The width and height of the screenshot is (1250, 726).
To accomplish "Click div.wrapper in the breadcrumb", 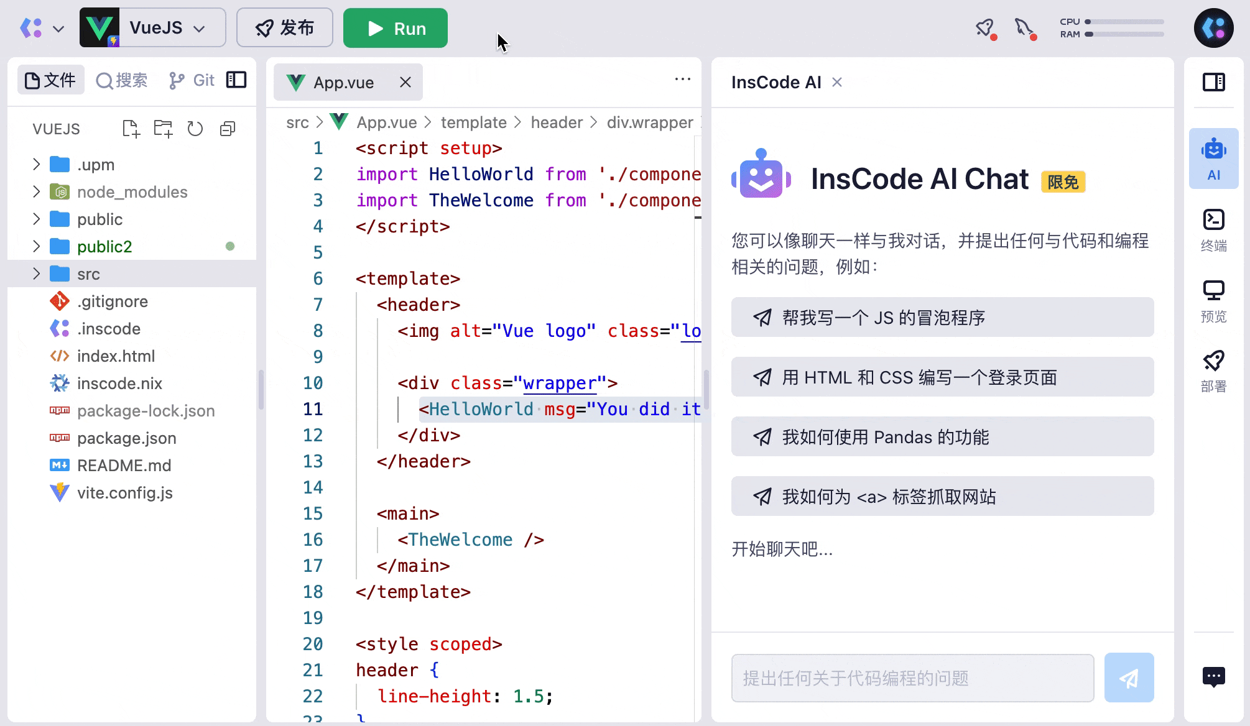I will tap(650, 122).
